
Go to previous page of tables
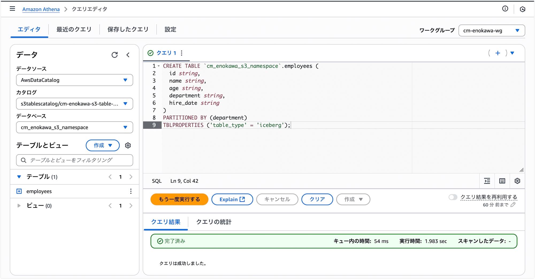coord(110,177)
